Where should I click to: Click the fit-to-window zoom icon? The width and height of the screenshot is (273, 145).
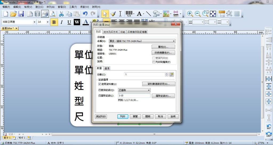pyautogui.click(x=213, y=14)
